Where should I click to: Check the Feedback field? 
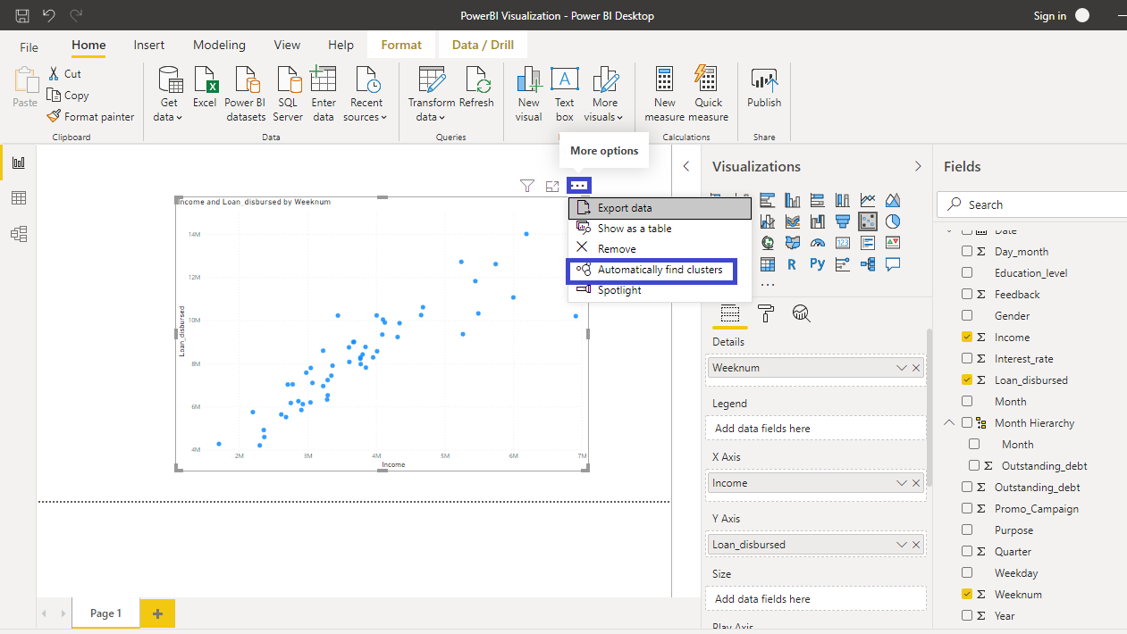pos(967,295)
